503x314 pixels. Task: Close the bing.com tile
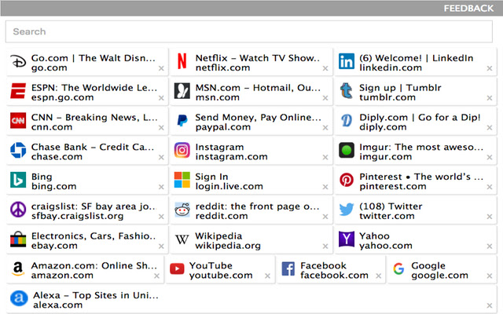pos(161,187)
